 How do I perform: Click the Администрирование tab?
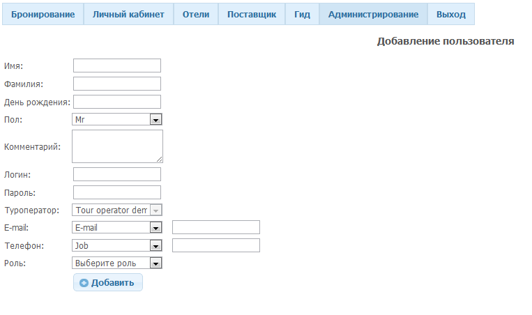[x=373, y=15]
